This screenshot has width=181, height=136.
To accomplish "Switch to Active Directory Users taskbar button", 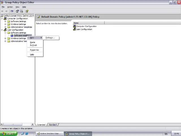I will click(50, 133).
